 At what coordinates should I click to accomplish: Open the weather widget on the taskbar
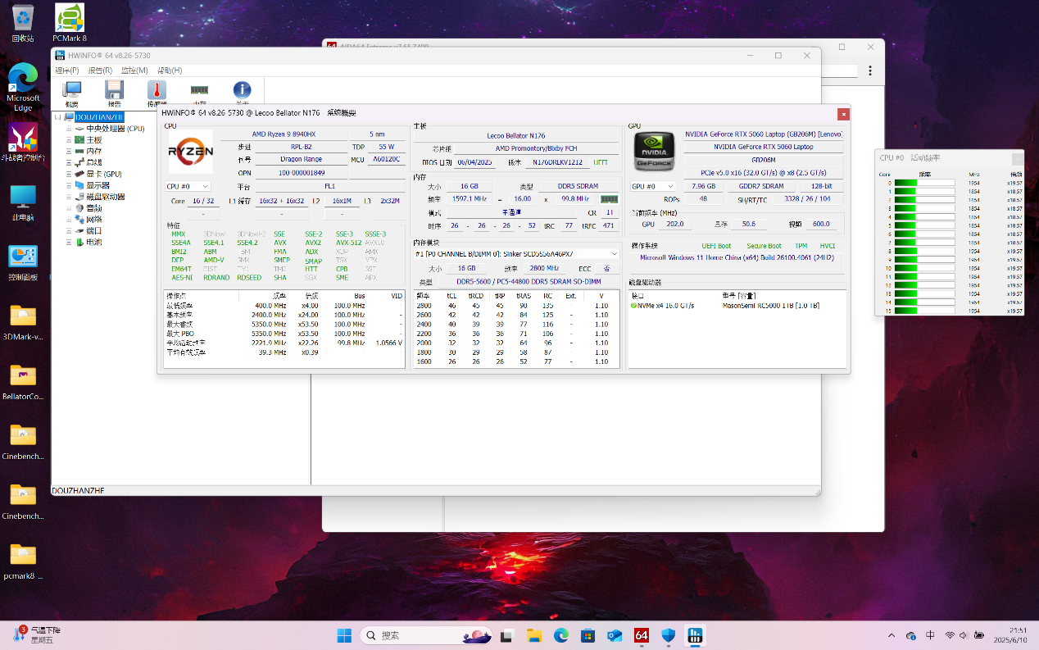coord(37,634)
